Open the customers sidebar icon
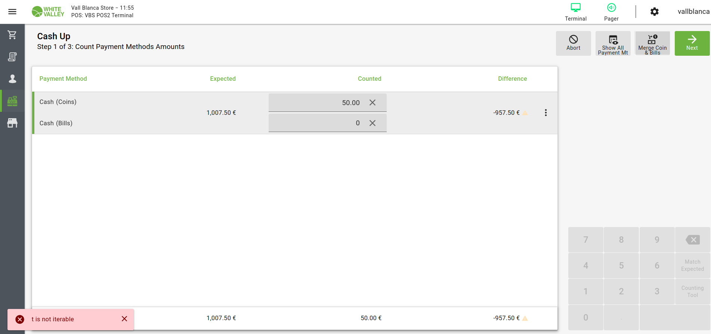 pyautogui.click(x=12, y=79)
